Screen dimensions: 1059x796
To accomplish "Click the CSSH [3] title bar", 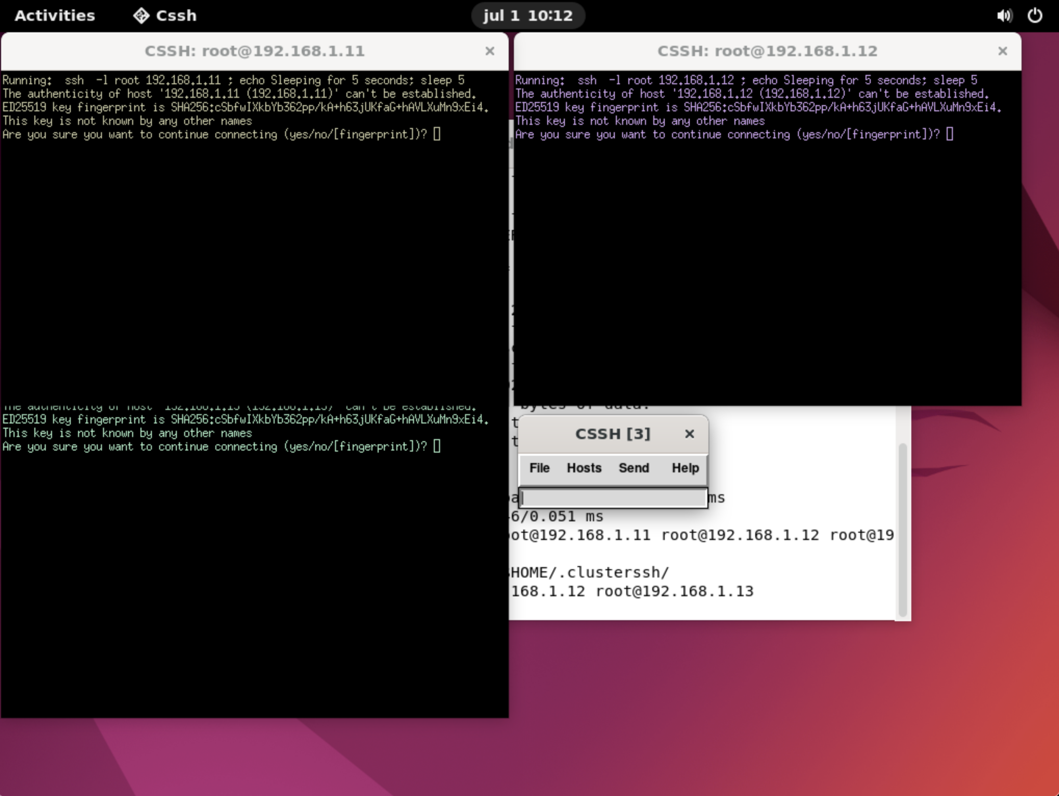I will (x=613, y=434).
